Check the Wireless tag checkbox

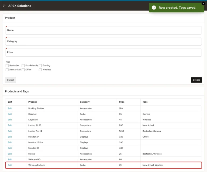pyautogui.click(x=40, y=70)
